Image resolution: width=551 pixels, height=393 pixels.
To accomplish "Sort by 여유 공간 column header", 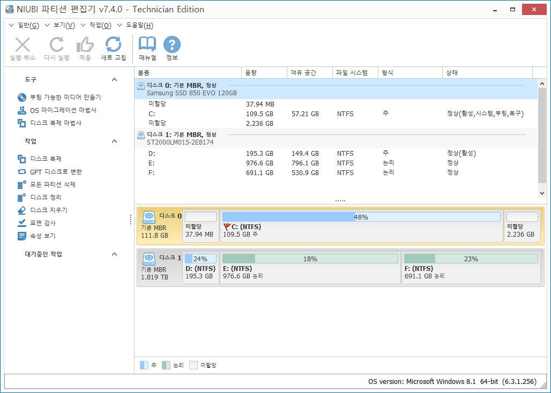I will [x=310, y=73].
